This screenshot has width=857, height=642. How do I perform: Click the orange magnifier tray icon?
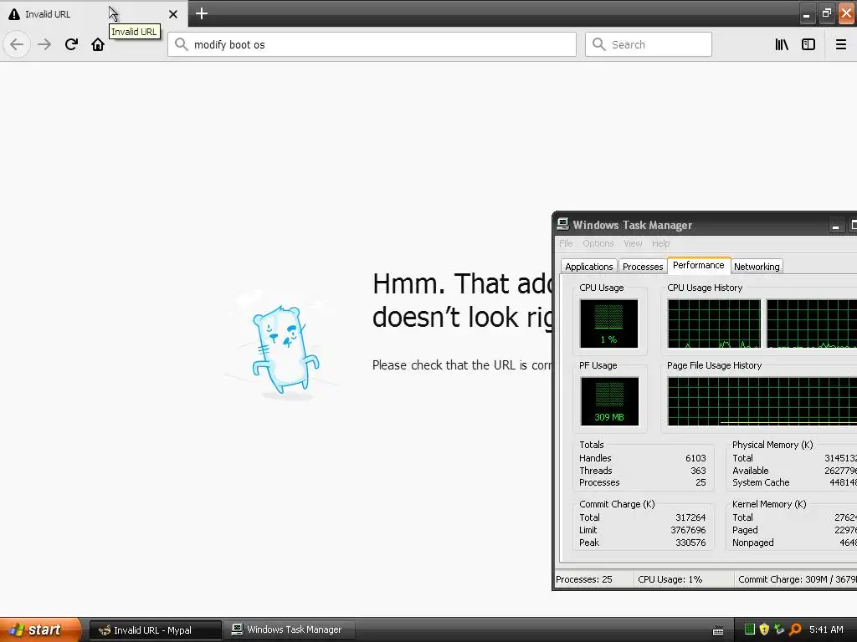[x=795, y=629]
